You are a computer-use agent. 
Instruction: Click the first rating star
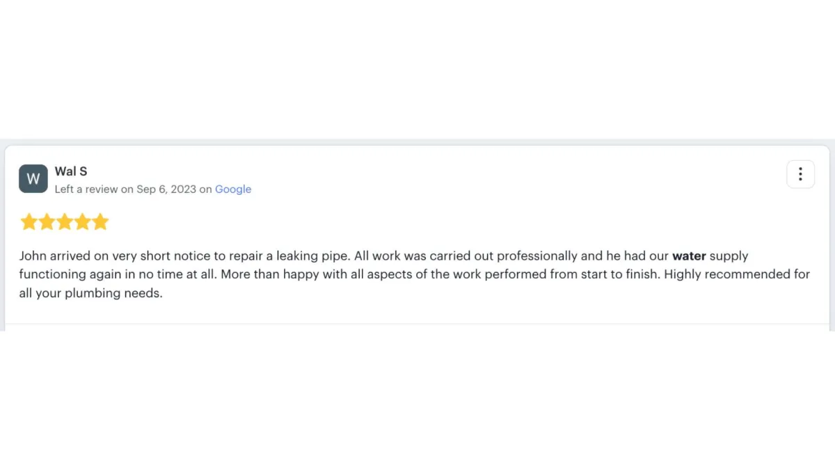click(29, 222)
